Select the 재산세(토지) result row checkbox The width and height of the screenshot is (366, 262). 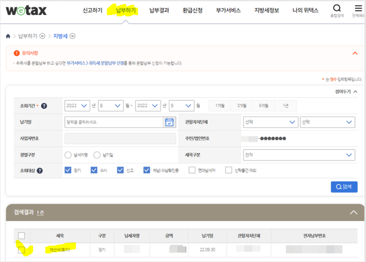coord(21,250)
